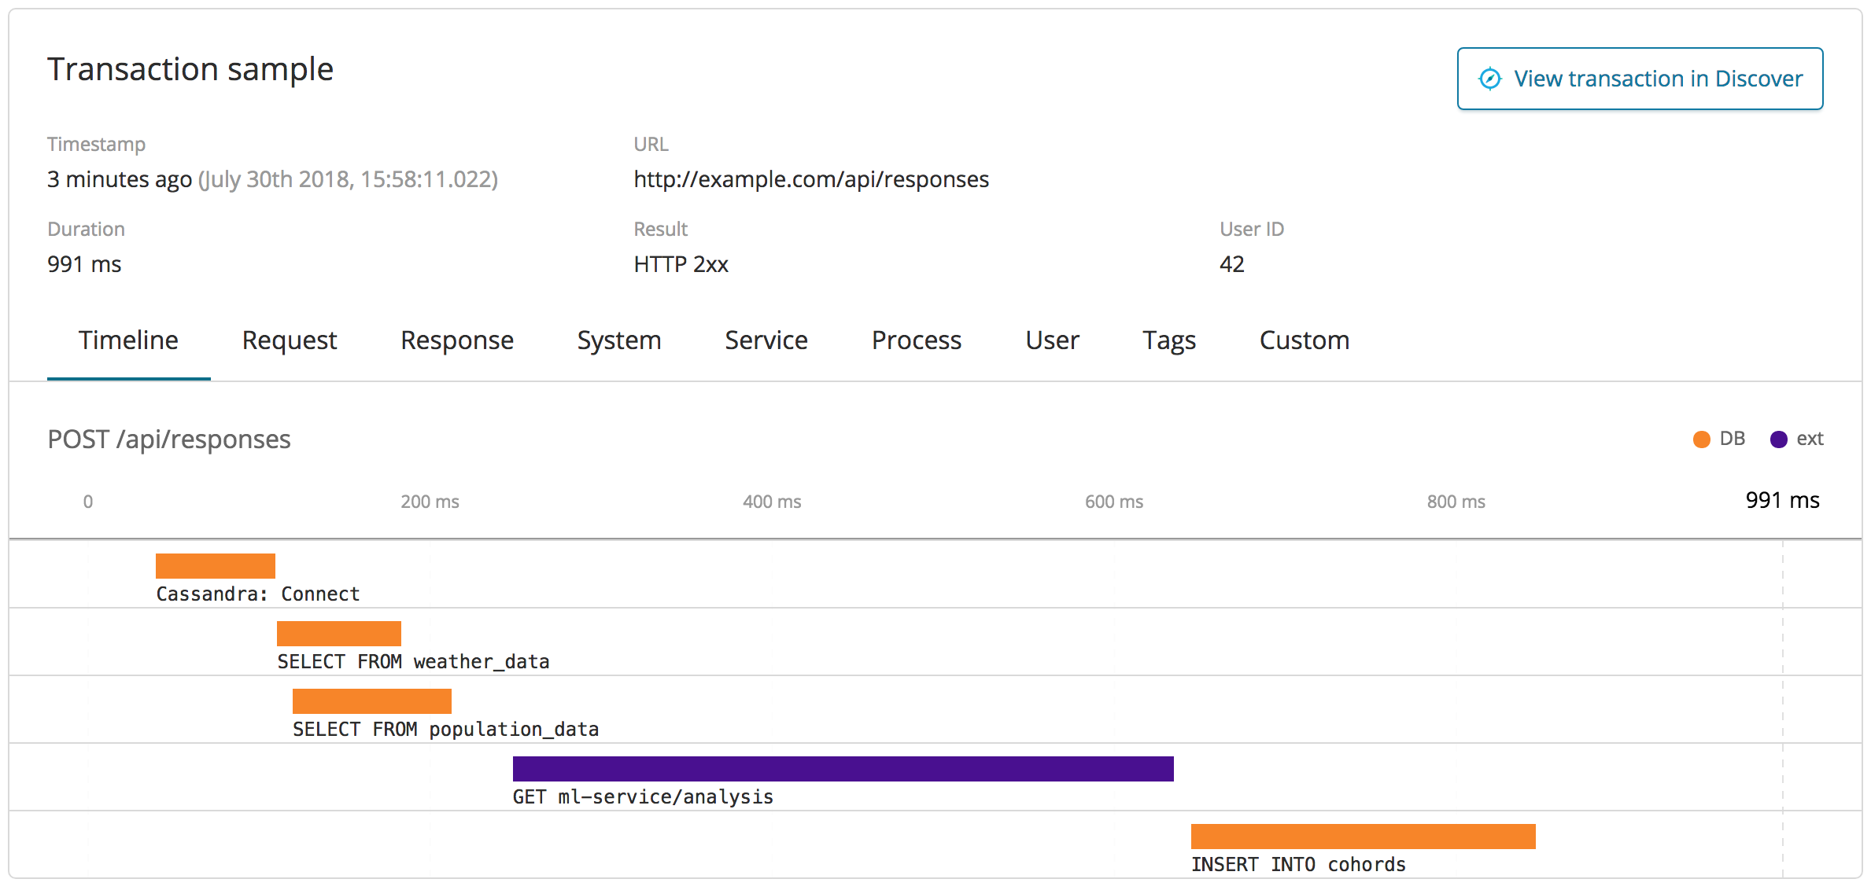This screenshot has height=890, width=1871.
Task: Open the Tags tab
Action: [1169, 340]
